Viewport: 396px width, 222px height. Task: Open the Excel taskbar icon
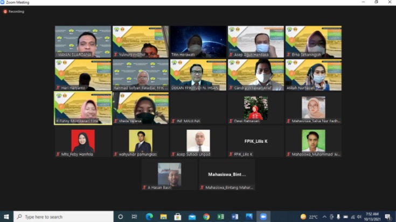tap(220, 217)
